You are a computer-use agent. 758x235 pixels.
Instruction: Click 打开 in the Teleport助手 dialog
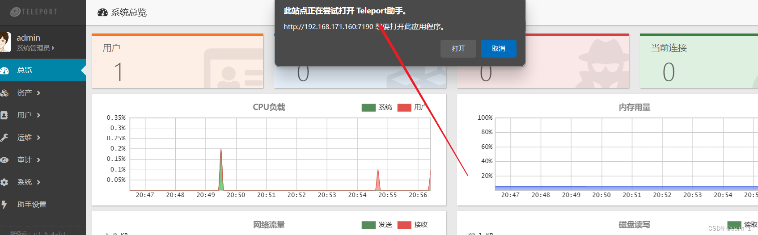(458, 49)
